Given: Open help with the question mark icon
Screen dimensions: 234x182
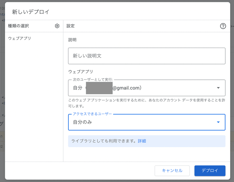Looking at the screenshot, I should (223, 26).
